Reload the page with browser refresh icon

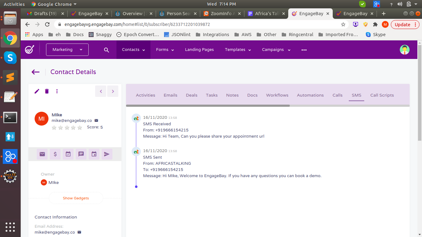click(47, 24)
